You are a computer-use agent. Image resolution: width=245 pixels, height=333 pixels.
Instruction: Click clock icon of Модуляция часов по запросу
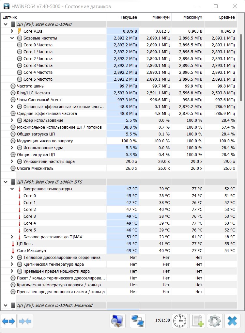tap(13, 141)
